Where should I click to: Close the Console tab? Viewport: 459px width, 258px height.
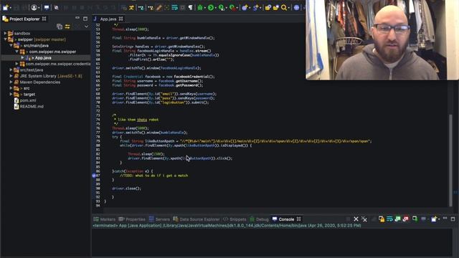tap(298, 219)
